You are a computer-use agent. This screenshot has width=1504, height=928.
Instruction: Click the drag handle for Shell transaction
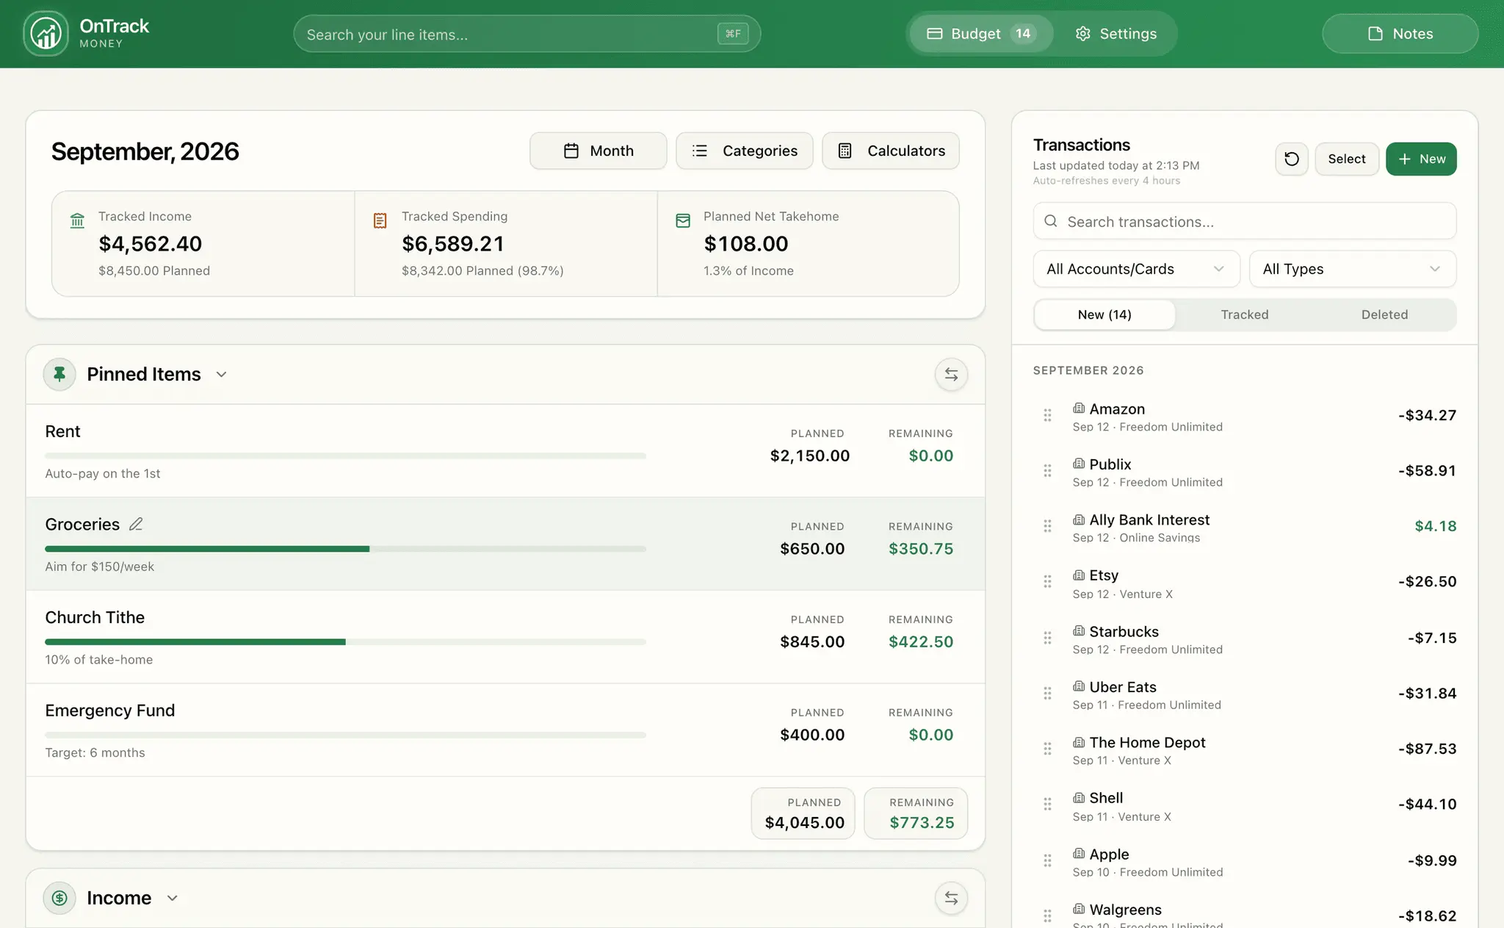point(1047,804)
